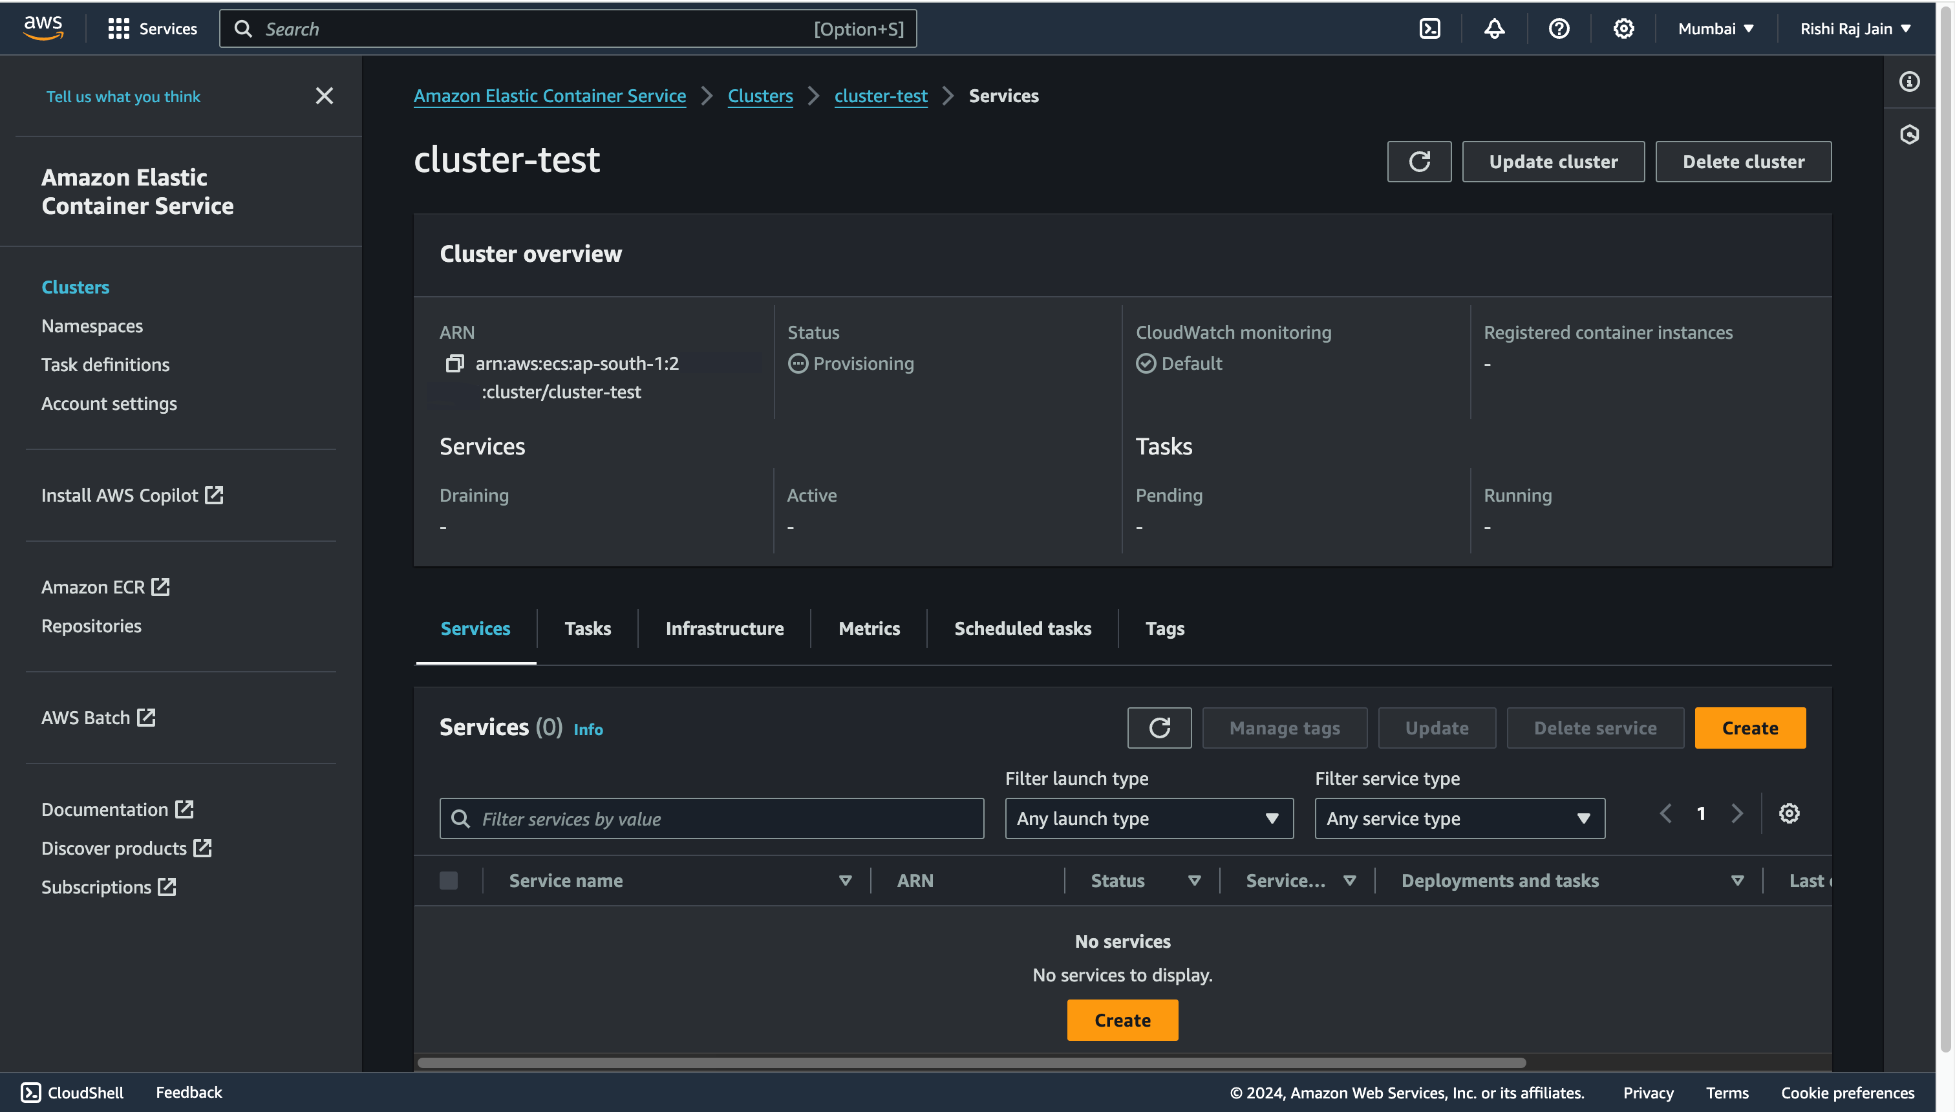Open Install AWS Copilot external link
Viewport: 1955px width, 1112px height.
point(132,496)
